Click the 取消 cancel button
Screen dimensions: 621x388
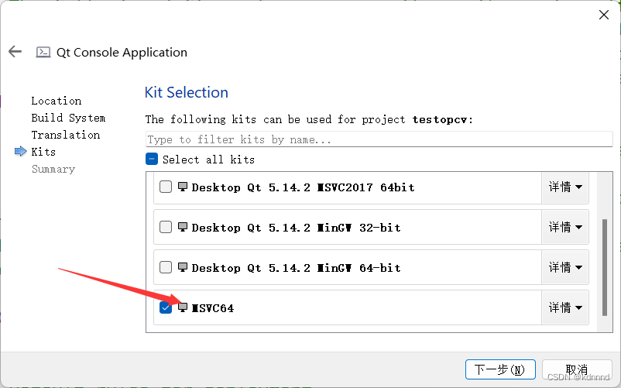tap(577, 369)
